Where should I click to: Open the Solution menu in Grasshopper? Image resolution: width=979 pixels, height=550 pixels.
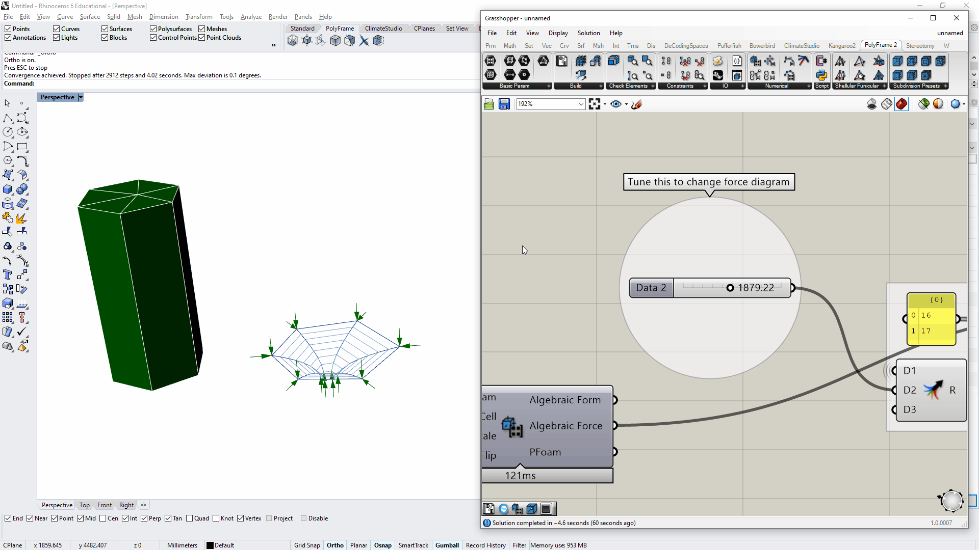tap(588, 33)
